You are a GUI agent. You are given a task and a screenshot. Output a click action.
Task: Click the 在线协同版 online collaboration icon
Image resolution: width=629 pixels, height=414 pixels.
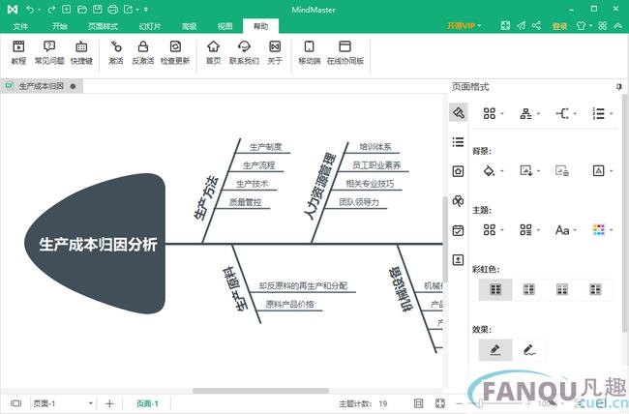tap(344, 52)
